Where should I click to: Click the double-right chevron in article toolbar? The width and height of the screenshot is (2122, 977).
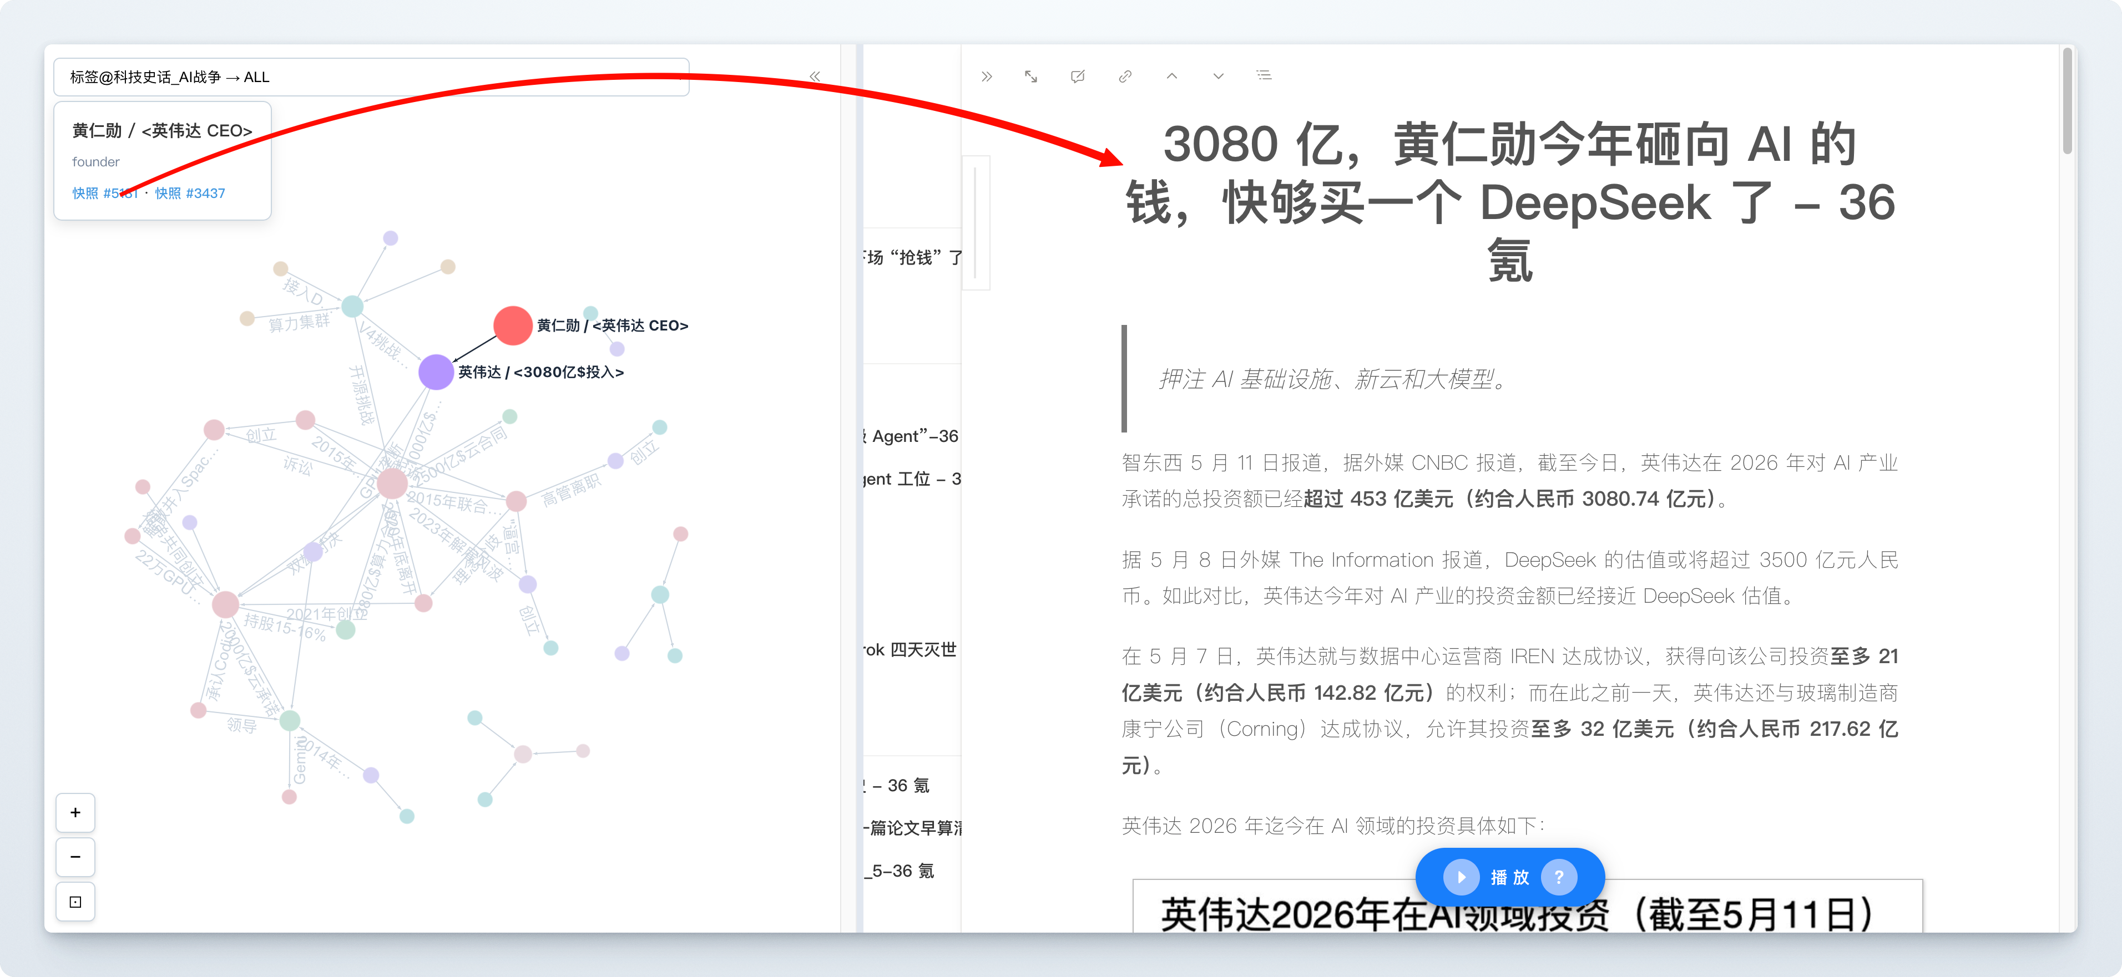[987, 77]
